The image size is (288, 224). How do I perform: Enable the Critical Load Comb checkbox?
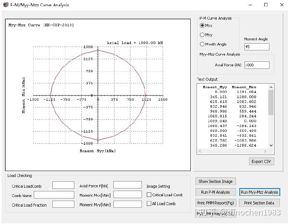point(149,195)
